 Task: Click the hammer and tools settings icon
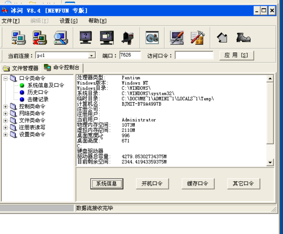pos(198,38)
